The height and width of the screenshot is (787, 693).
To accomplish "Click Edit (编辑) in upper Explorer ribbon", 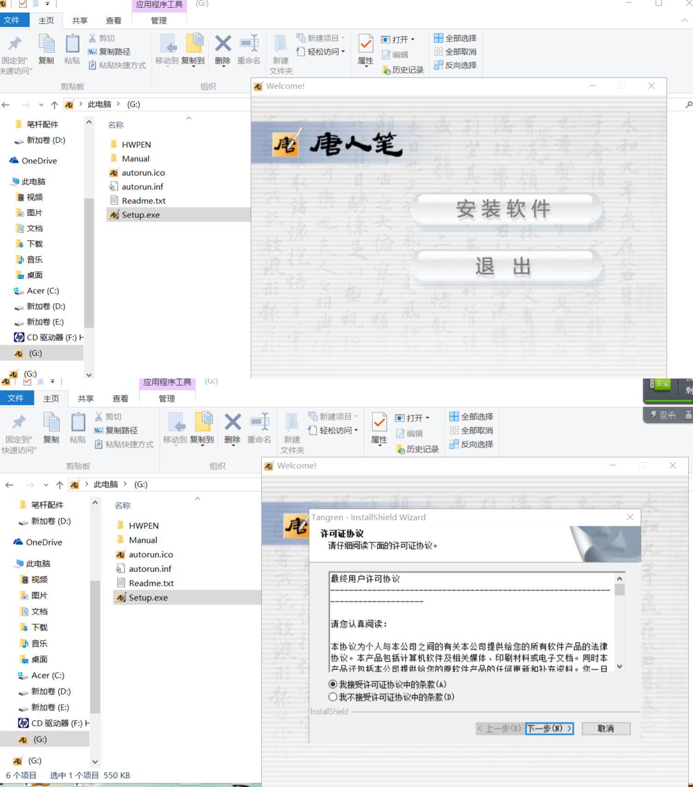I will click(x=395, y=54).
